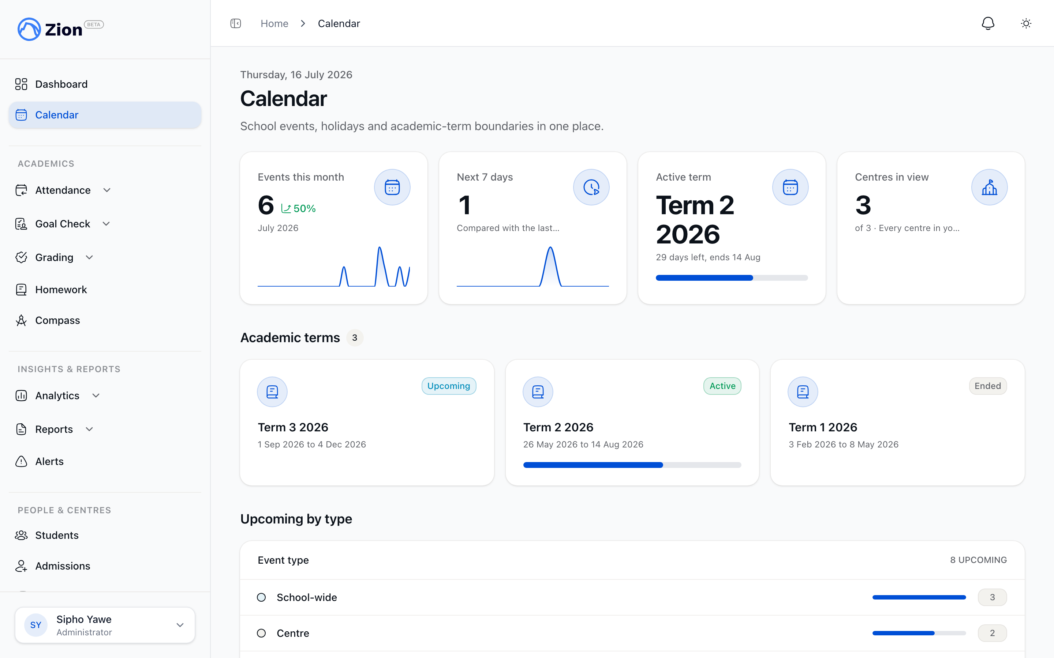
Task: Click the Admissions person-plus icon
Action: tap(21, 566)
